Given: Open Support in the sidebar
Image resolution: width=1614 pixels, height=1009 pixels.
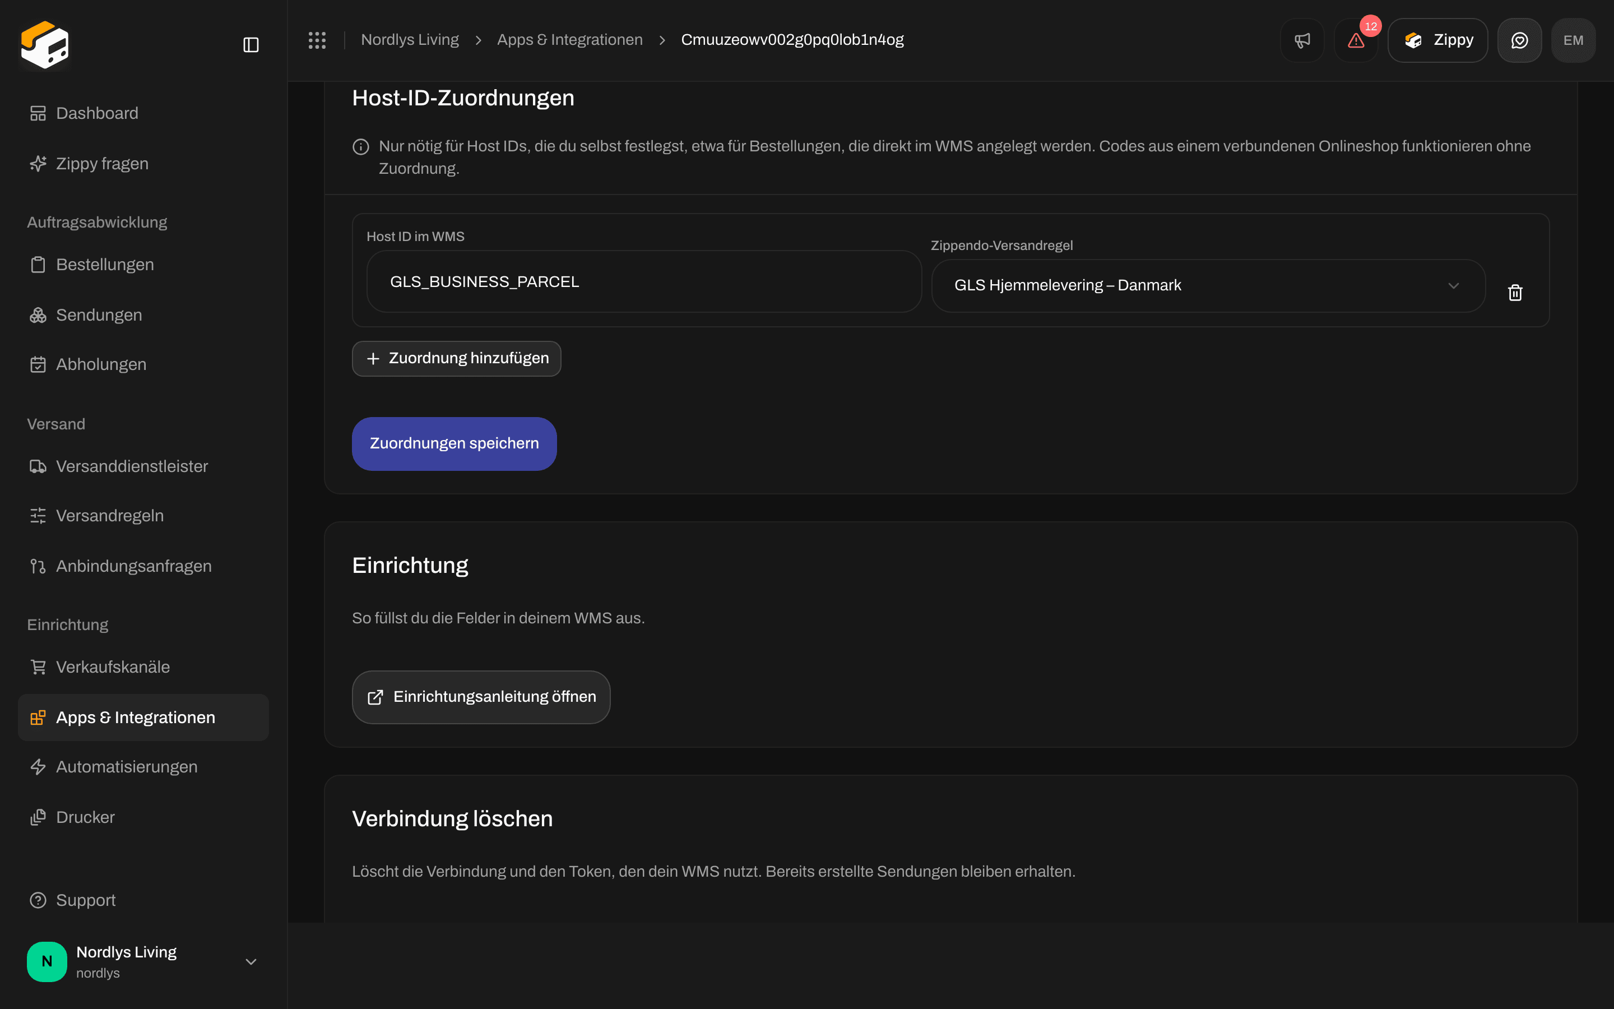Looking at the screenshot, I should pos(143,900).
